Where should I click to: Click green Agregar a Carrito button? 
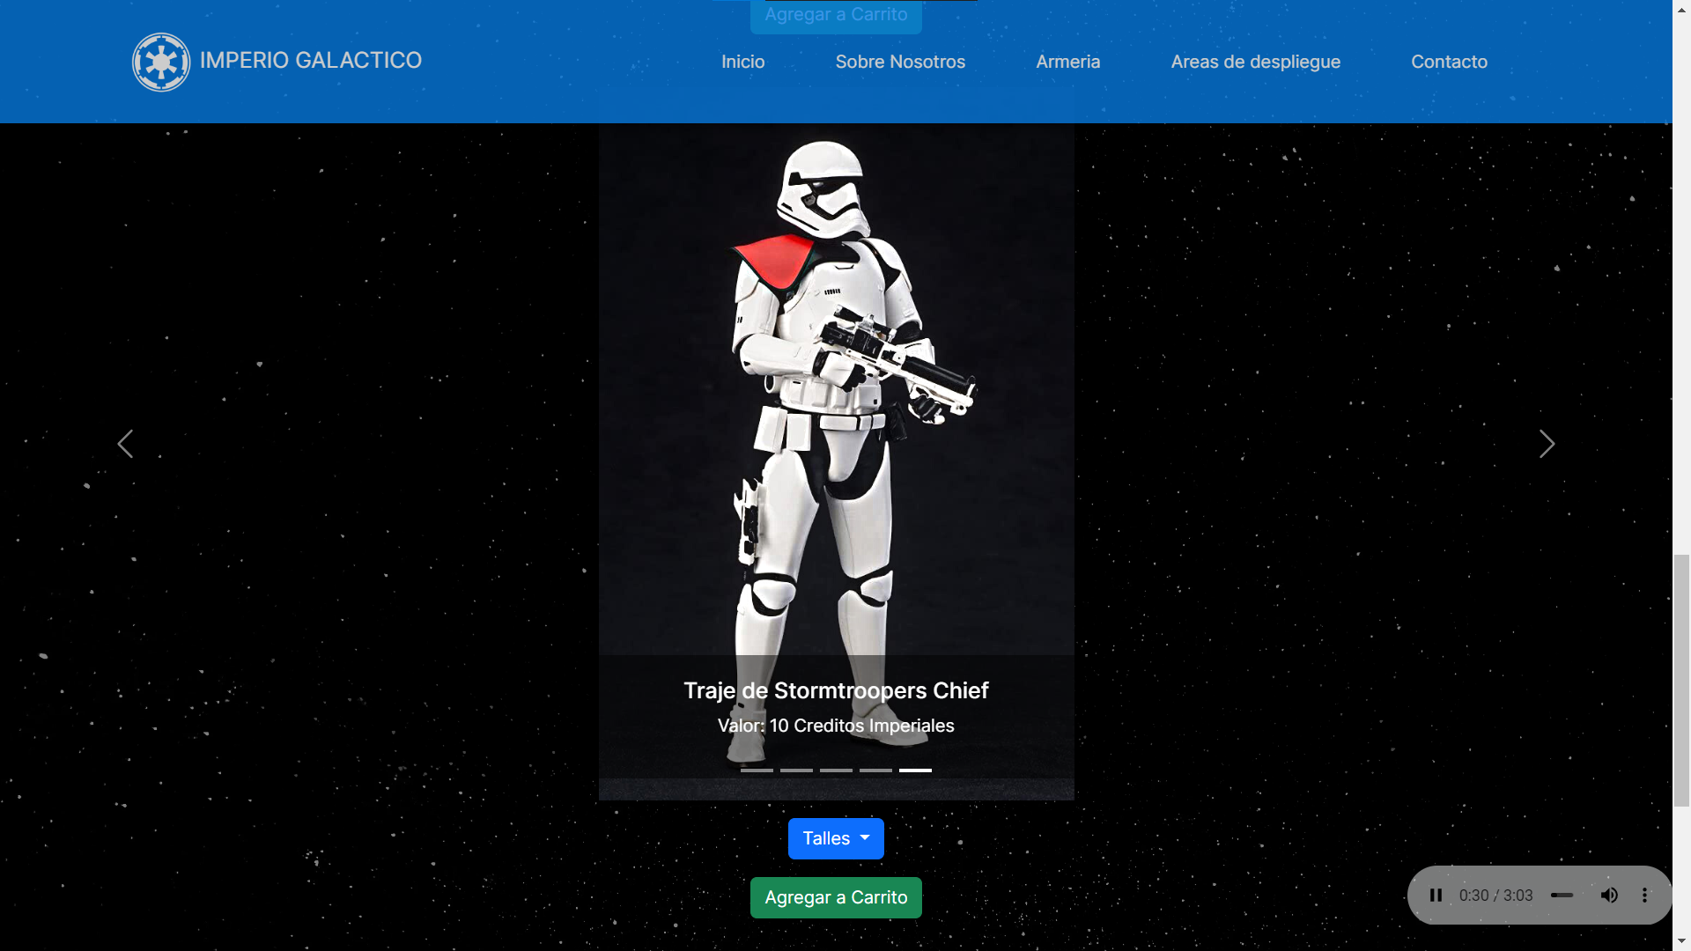(x=836, y=897)
